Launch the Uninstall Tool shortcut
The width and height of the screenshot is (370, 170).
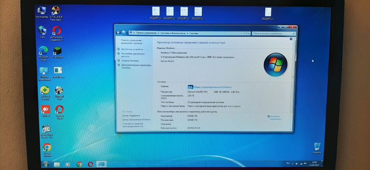pyautogui.click(x=59, y=93)
